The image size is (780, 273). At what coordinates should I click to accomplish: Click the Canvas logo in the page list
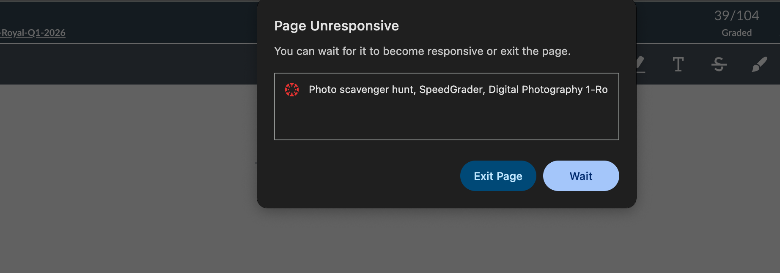tap(292, 90)
